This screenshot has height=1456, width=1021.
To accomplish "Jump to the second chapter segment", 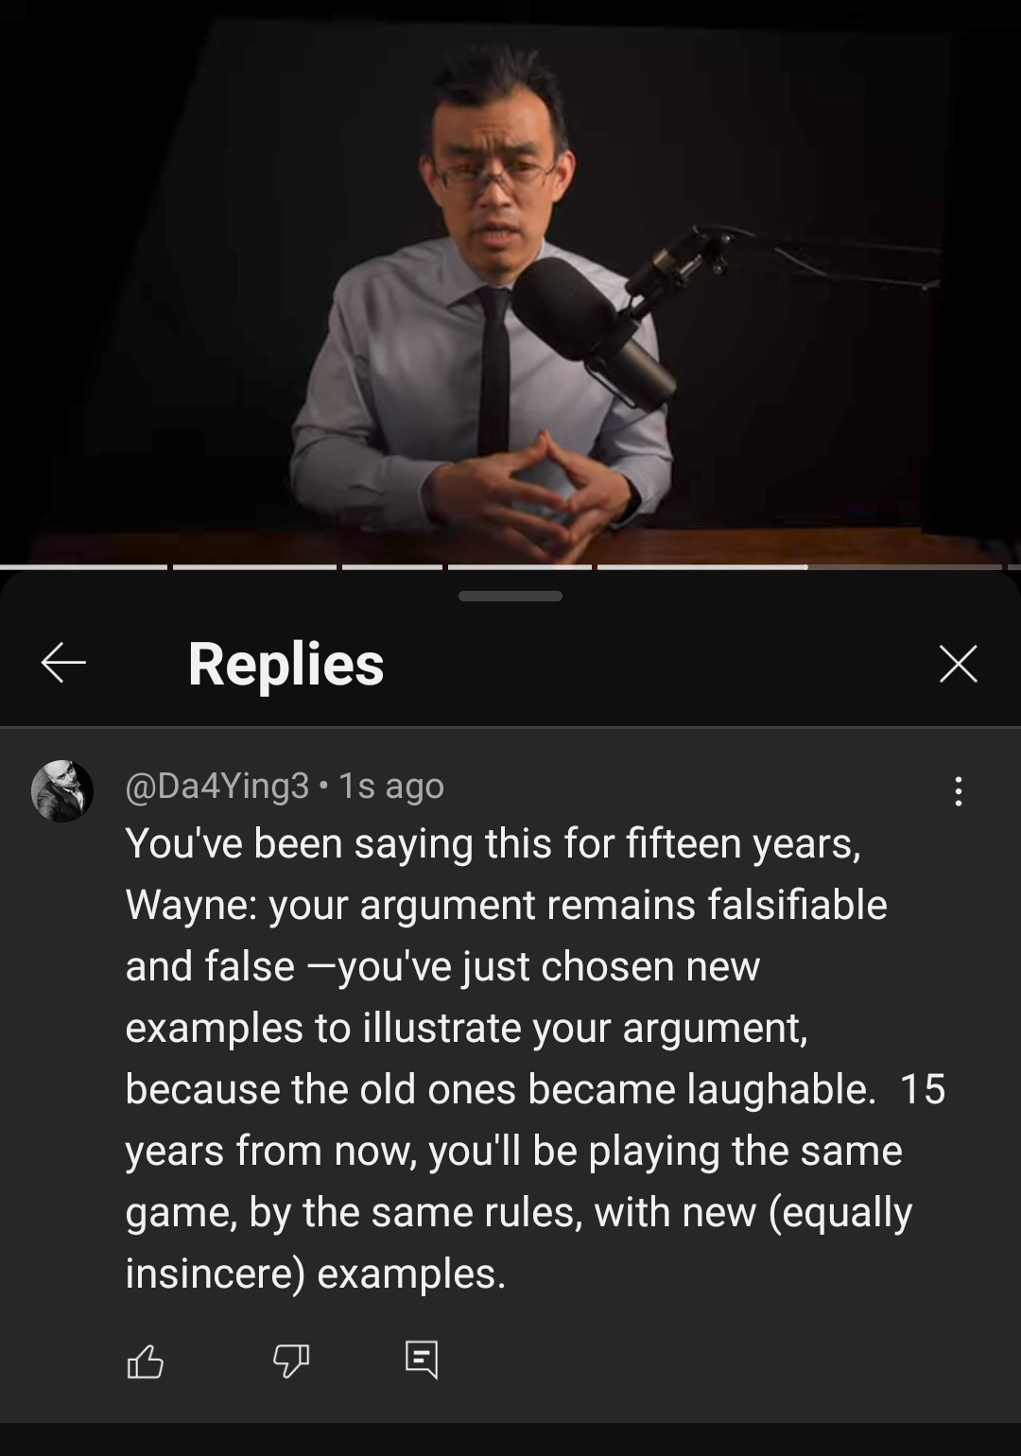I will pos(254,567).
